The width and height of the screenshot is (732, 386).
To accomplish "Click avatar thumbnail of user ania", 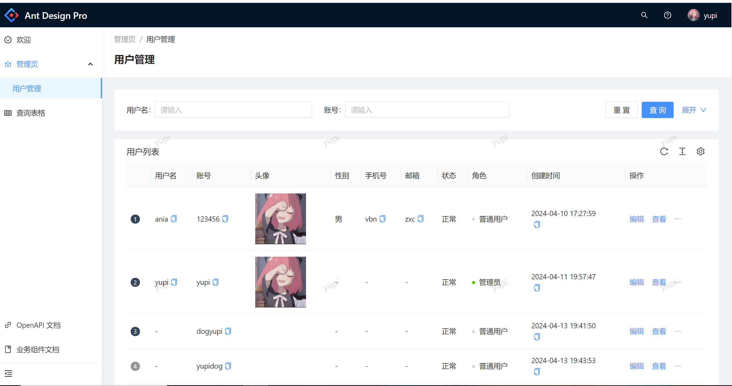I will point(281,219).
